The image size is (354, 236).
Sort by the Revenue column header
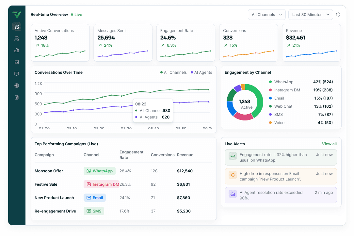coord(185,155)
